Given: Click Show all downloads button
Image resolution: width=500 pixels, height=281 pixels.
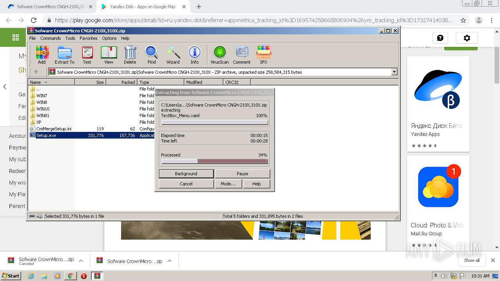Looking at the screenshot, I should [x=472, y=260].
